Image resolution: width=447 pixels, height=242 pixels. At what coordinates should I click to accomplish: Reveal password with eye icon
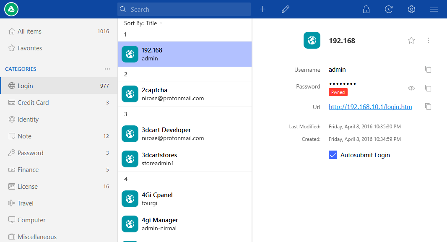click(x=411, y=88)
